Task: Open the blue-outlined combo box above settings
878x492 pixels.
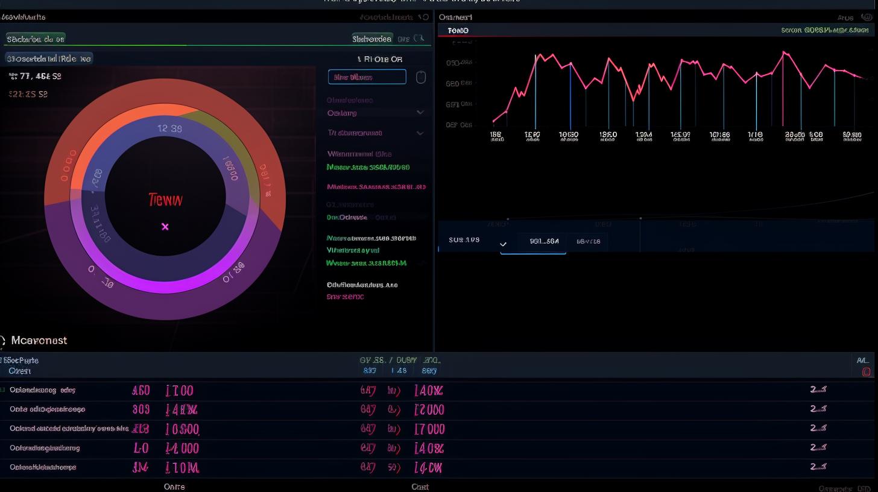Action: (x=367, y=77)
